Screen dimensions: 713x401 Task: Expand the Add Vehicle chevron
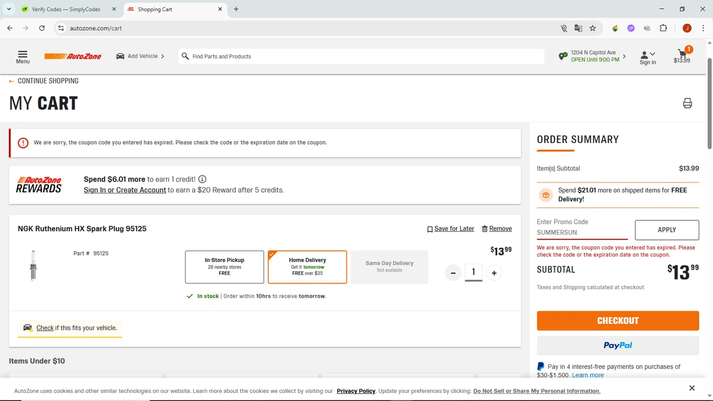[x=163, y=56]
